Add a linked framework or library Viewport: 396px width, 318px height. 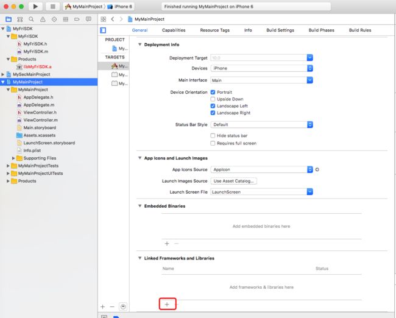click(167, 305)
